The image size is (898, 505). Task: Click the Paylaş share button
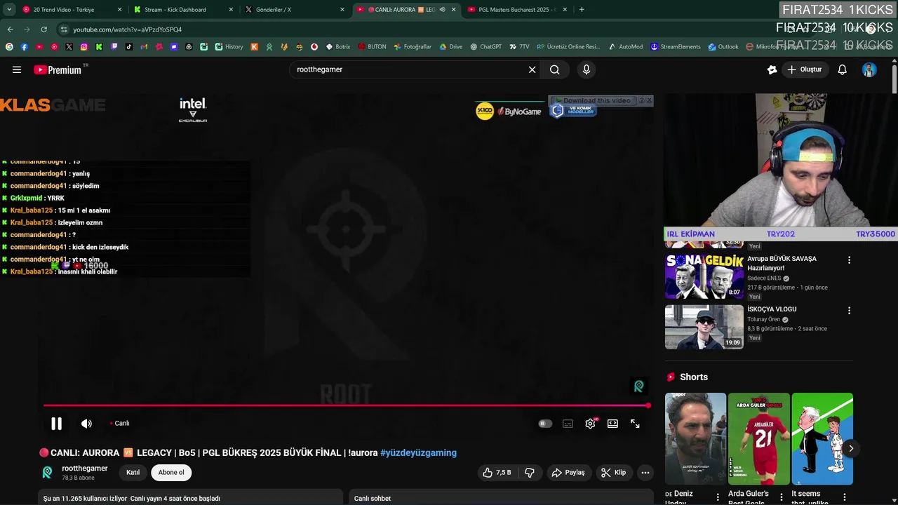tap(568, 473)
